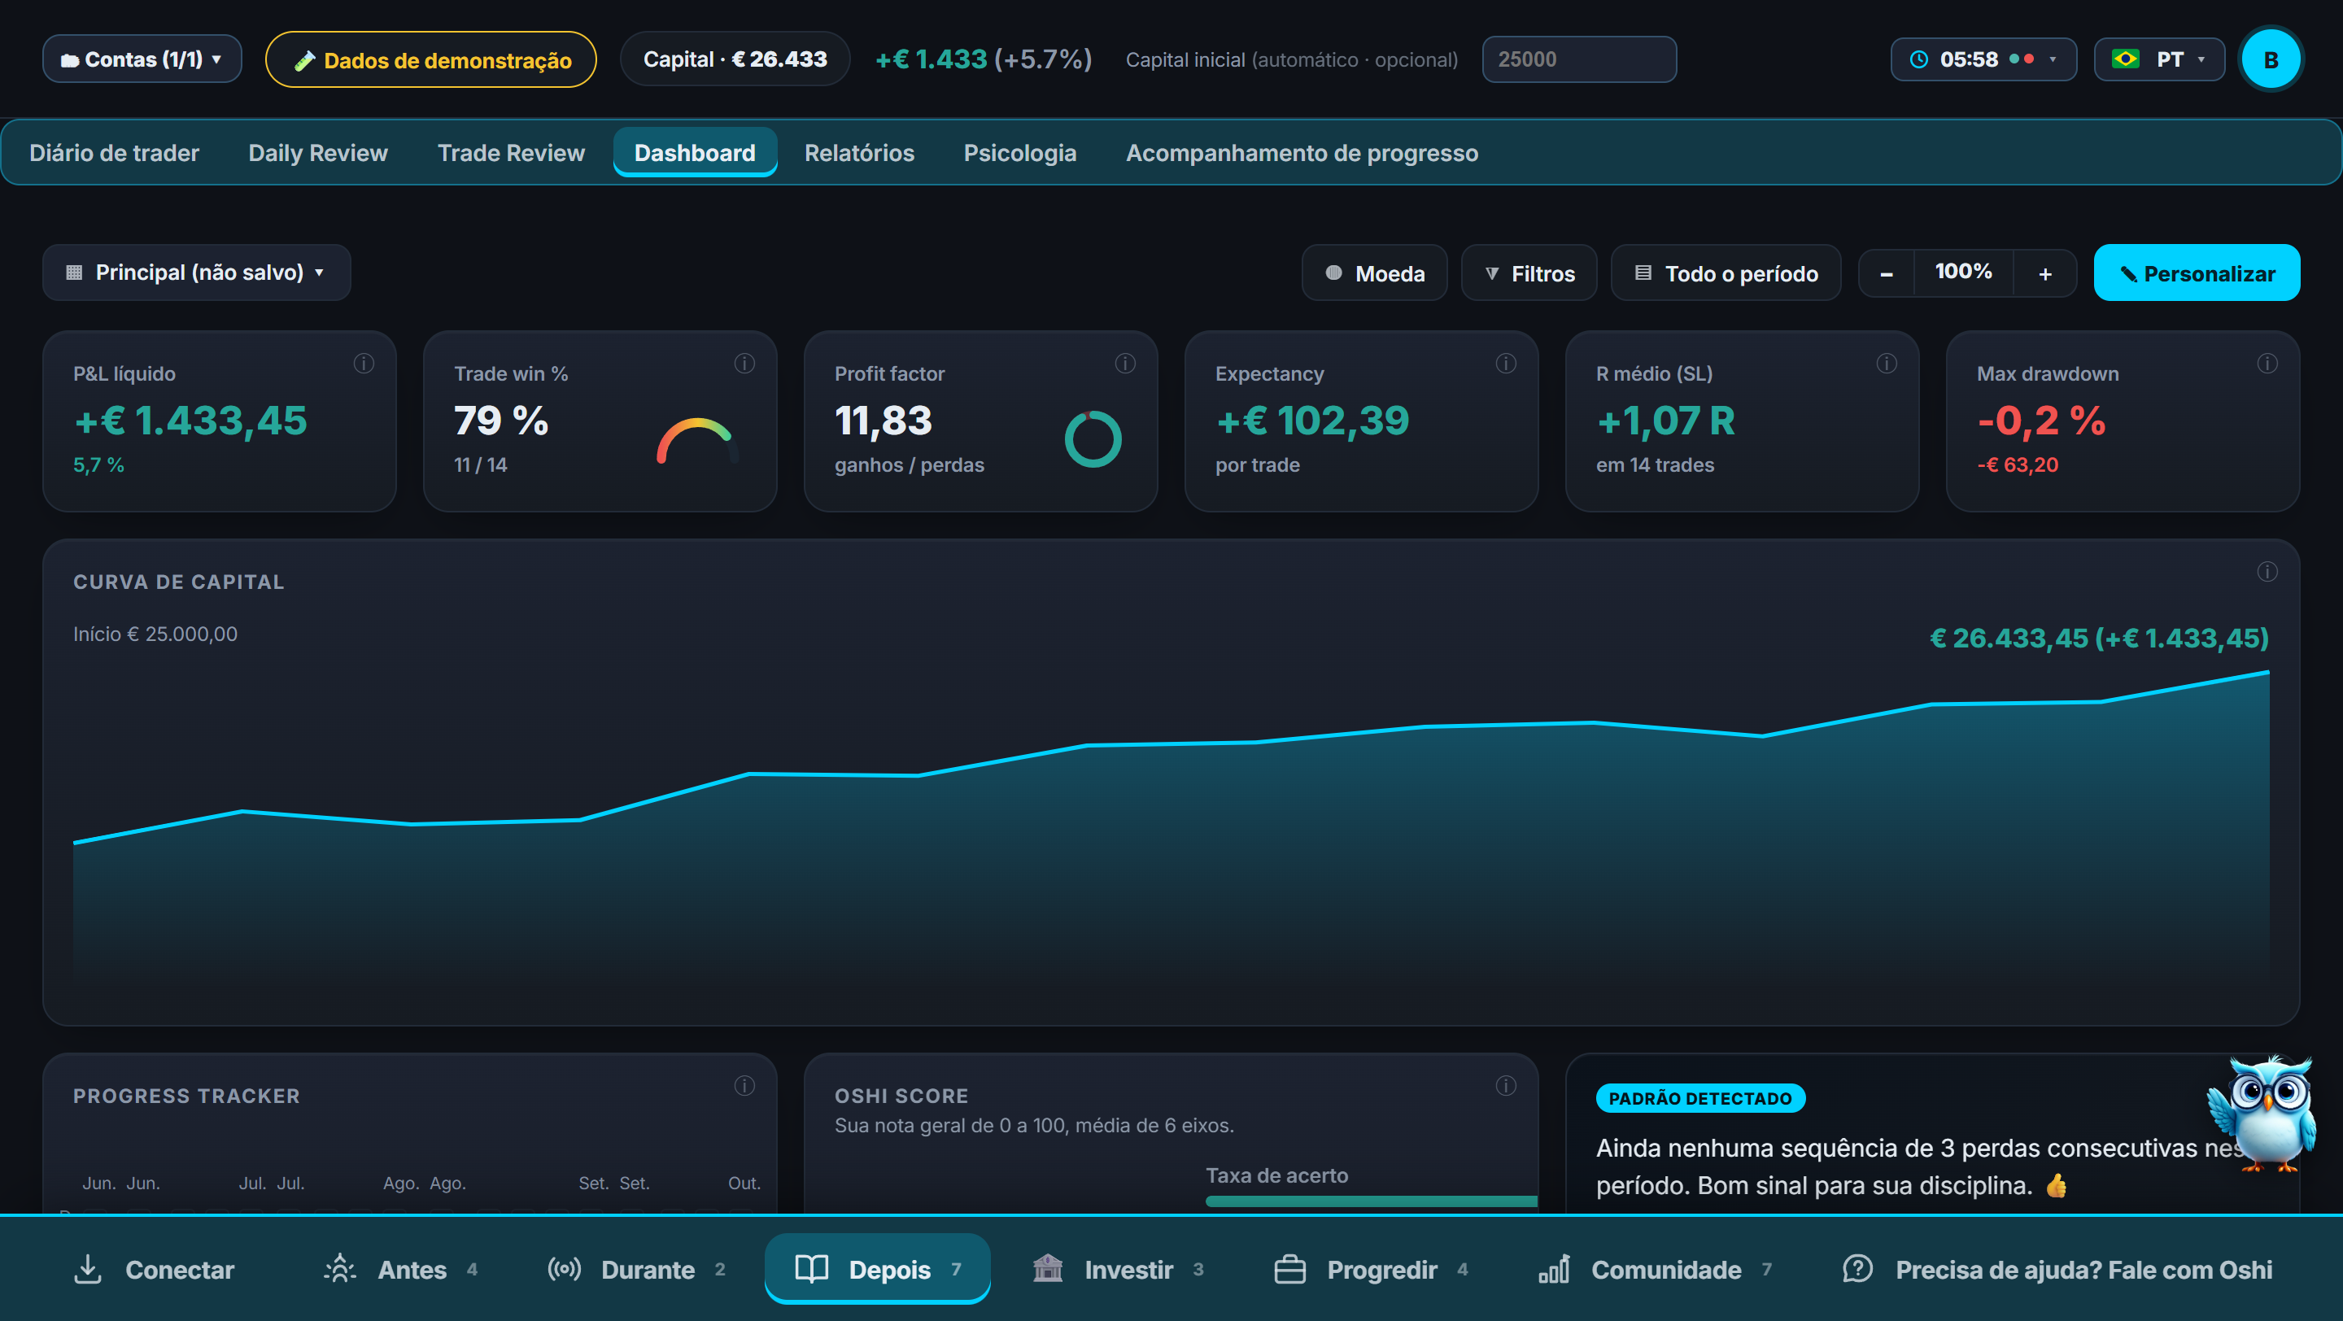The image size is (2343, 1321).
Task: Click the Taxa de acerto progress bar
Action: (x=1371, y=1202)
